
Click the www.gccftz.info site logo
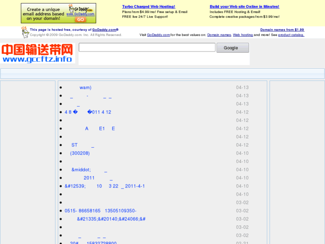pos(38,53)
